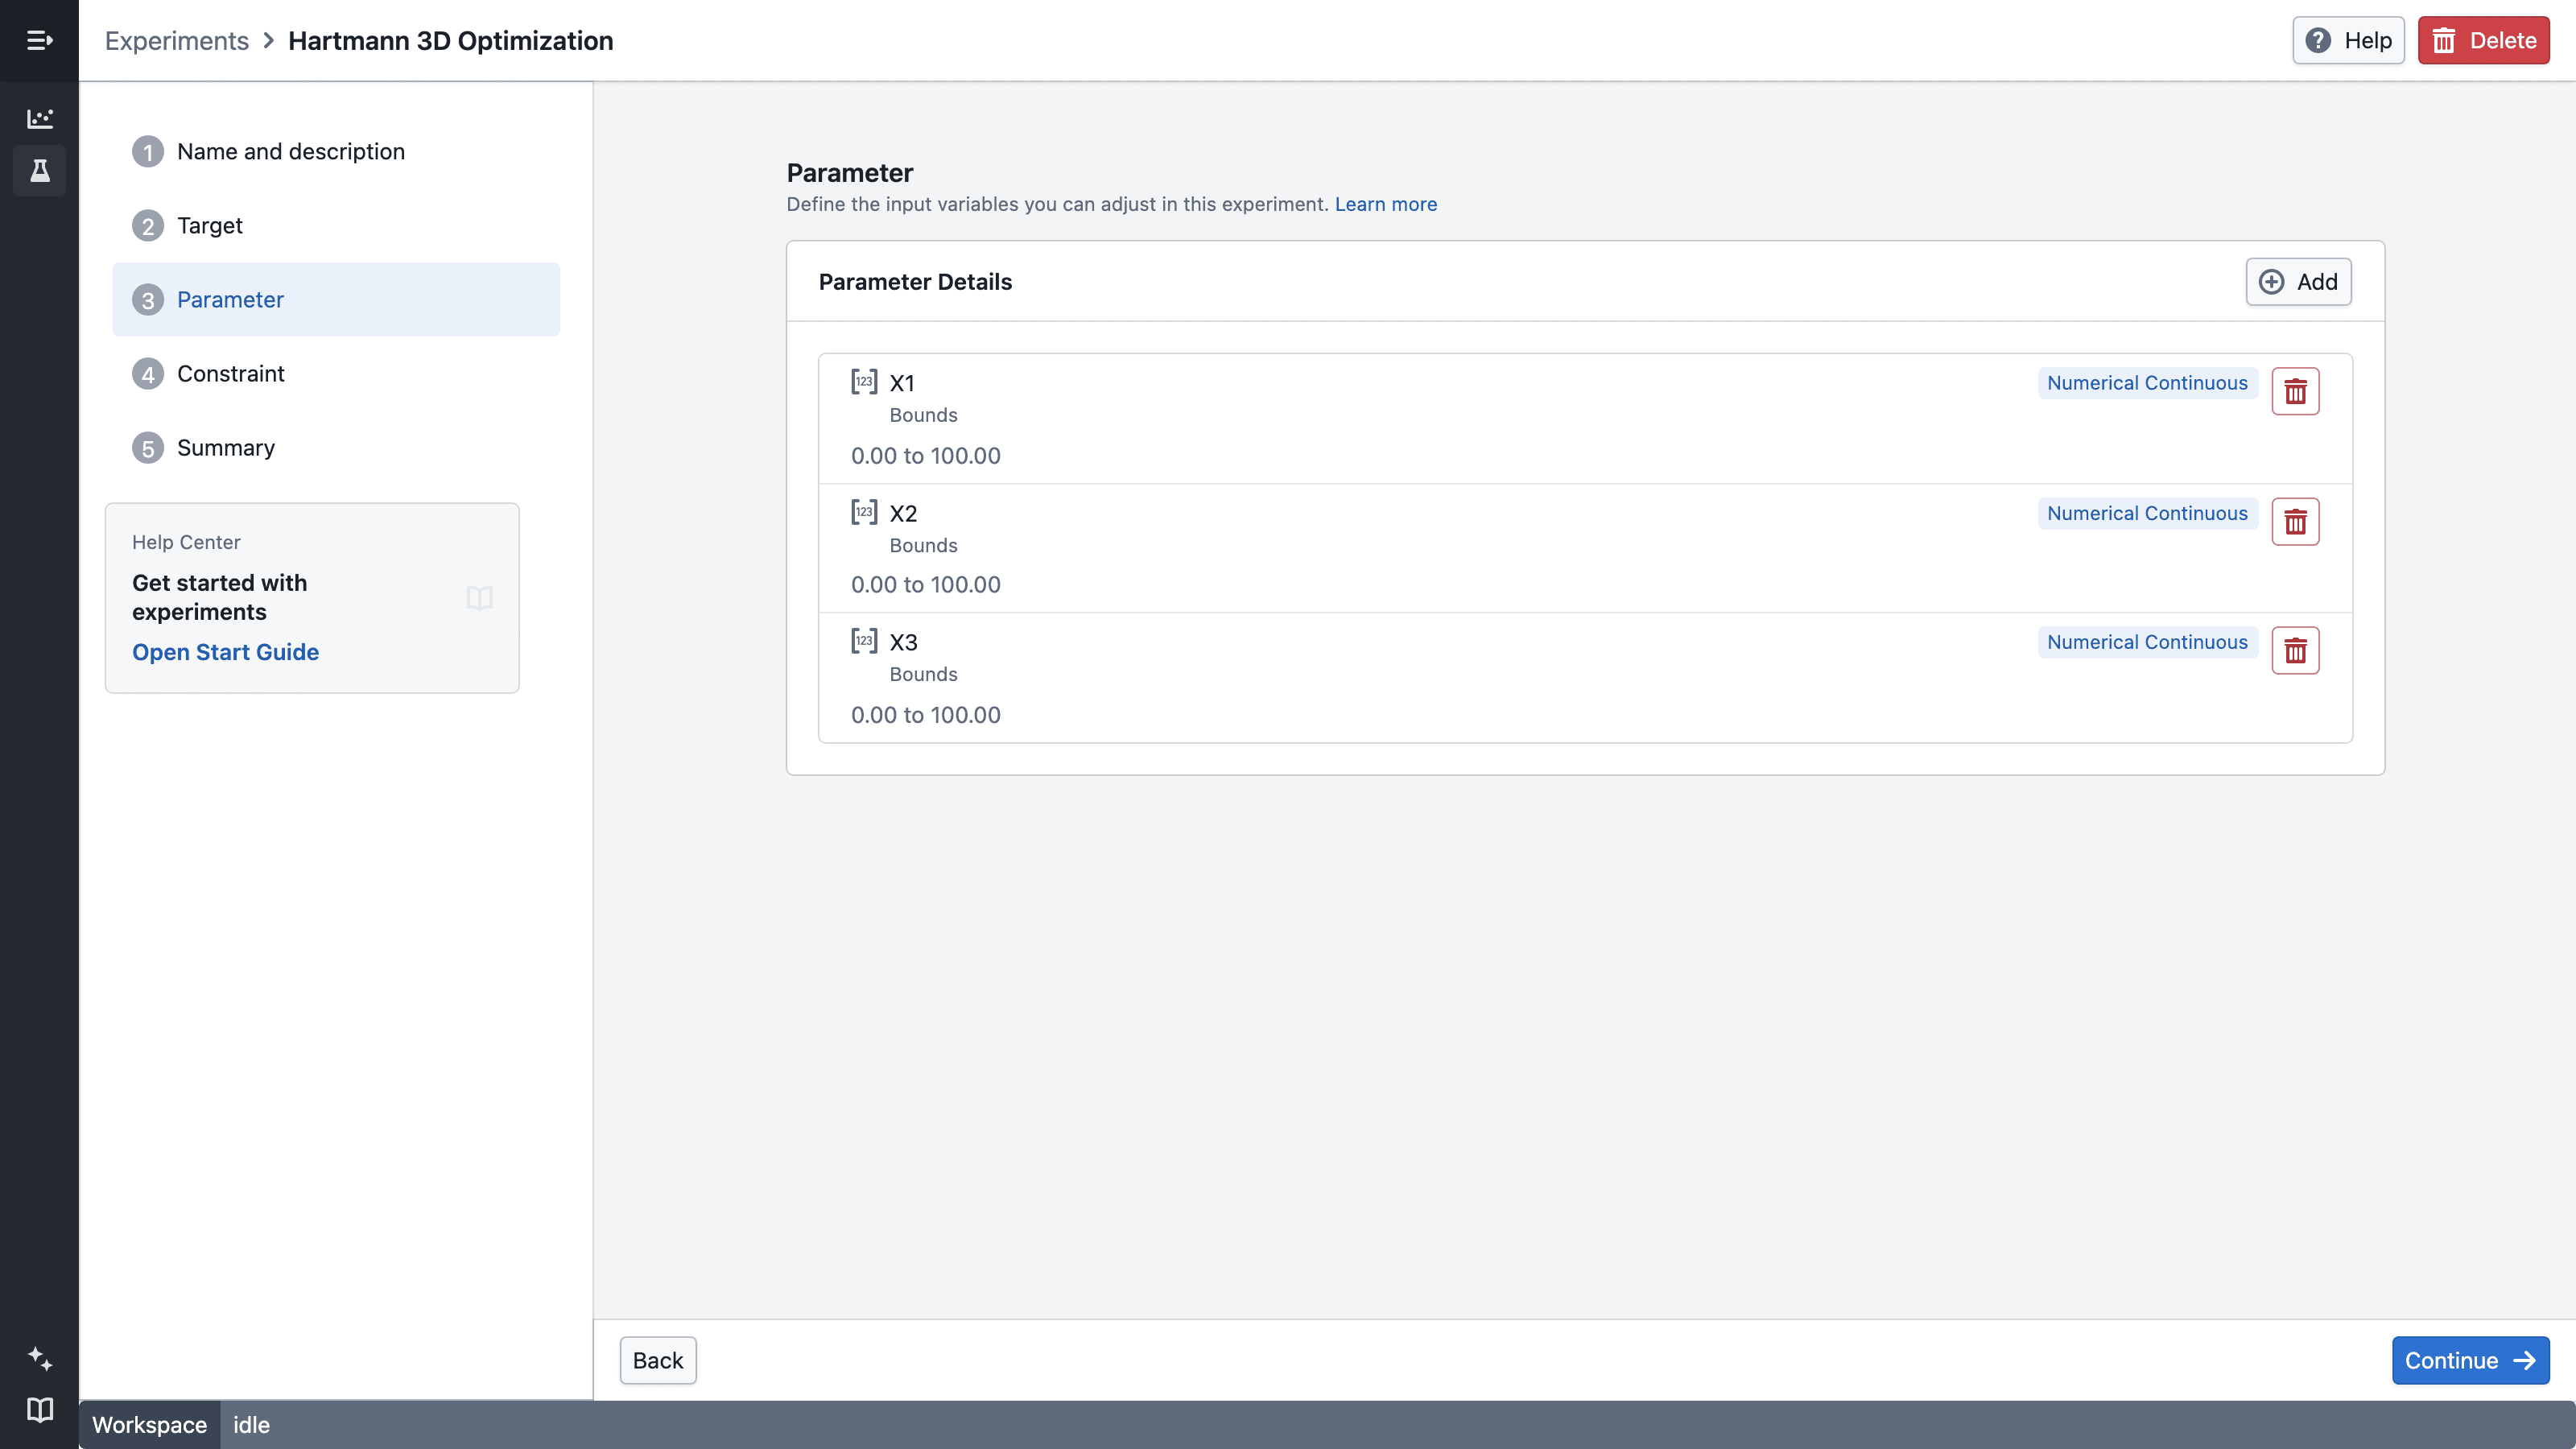Open Start Guide link
Image resolution: width=2576 pixels, height=1449 pixels.
point(225,652)
